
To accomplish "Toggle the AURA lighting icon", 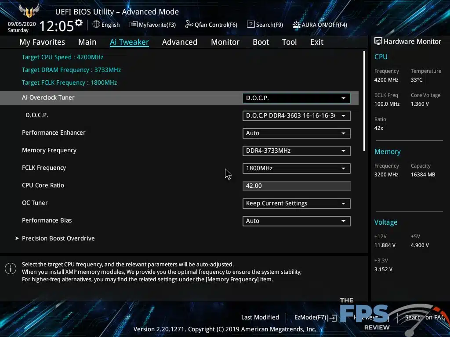I will (x=296, y=25).
